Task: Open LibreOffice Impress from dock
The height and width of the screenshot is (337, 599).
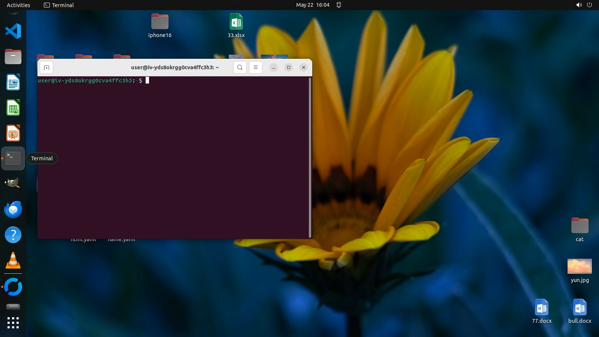Action: coord(13,133)
